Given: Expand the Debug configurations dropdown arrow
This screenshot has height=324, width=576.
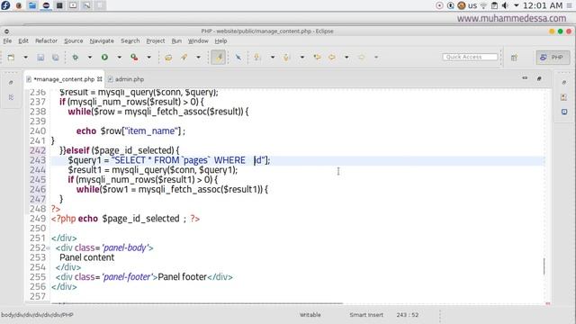Looking at the screenshot, I should point(90,58).
